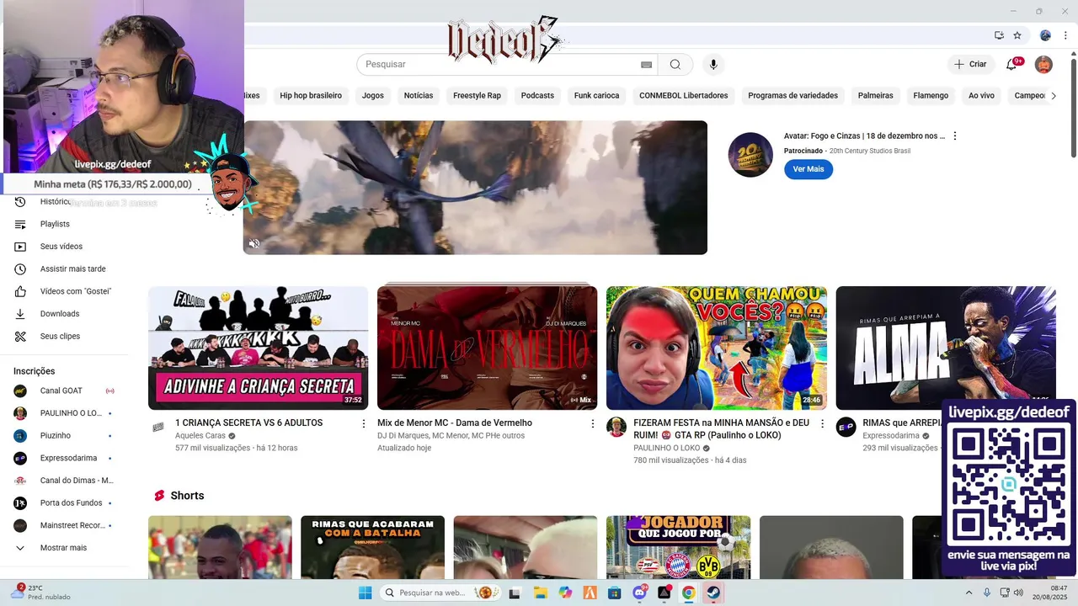
Task: Select the Hip hop brasileiro chip
Action: (311, 95)
